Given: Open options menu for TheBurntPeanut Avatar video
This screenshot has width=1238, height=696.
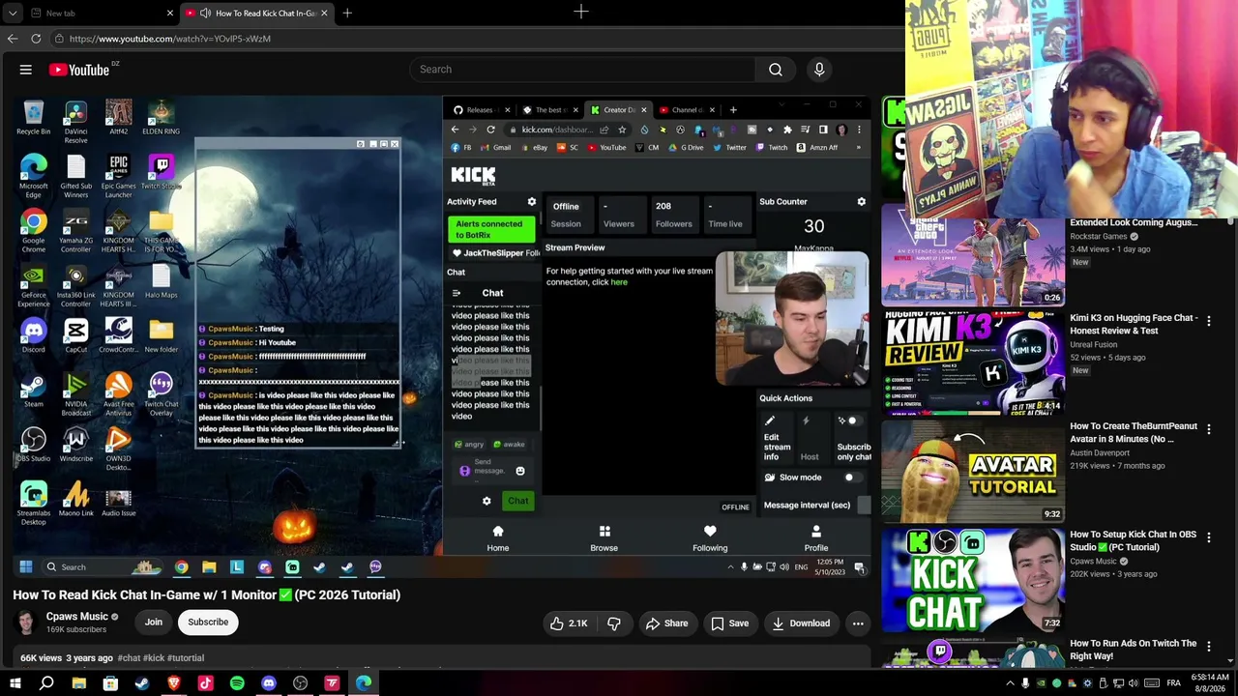Looking at the screenshot, I should point(1209,429).
